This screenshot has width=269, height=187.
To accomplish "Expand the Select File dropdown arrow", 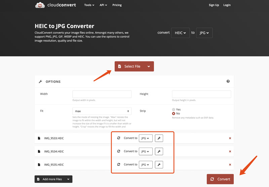I will coord(149,66).
